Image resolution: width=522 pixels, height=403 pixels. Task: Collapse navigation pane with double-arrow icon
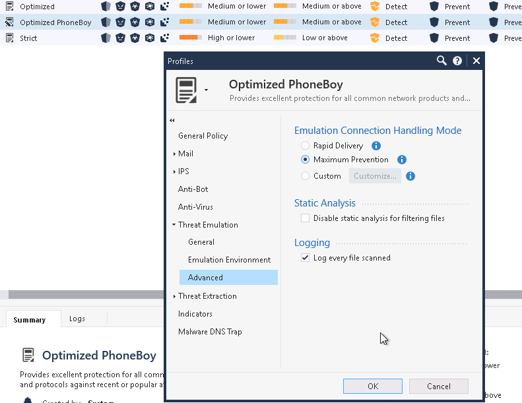tap(172, 121)
